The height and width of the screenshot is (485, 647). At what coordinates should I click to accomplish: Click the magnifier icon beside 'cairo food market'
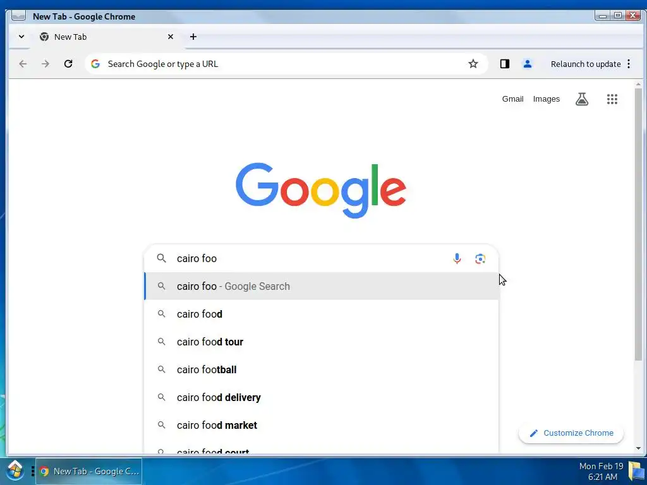click(x=161, y=425)
